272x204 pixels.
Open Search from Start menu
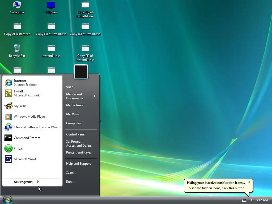coord(81,173)
